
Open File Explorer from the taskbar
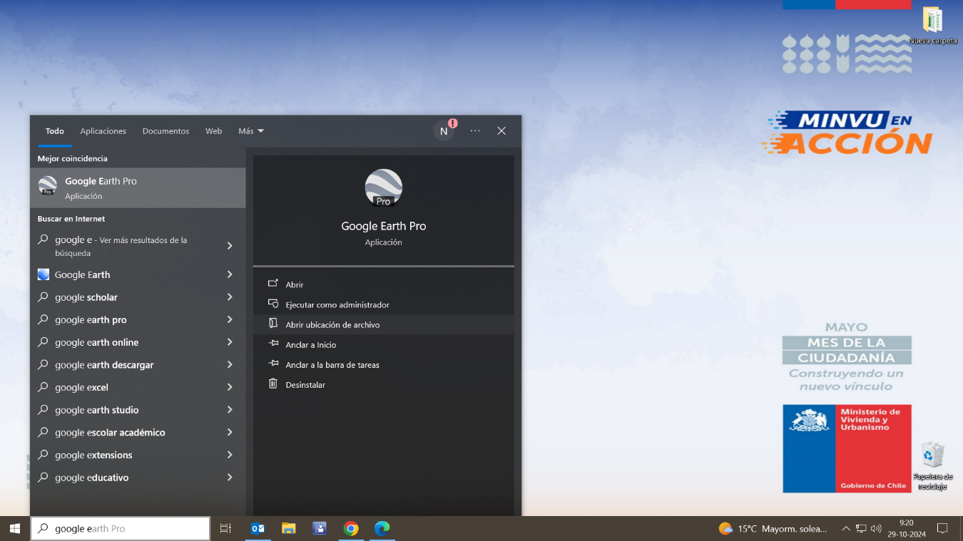click(288, 528)
